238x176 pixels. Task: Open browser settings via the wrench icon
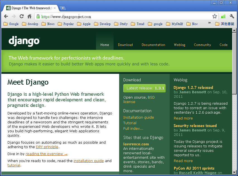pos(231,16)
